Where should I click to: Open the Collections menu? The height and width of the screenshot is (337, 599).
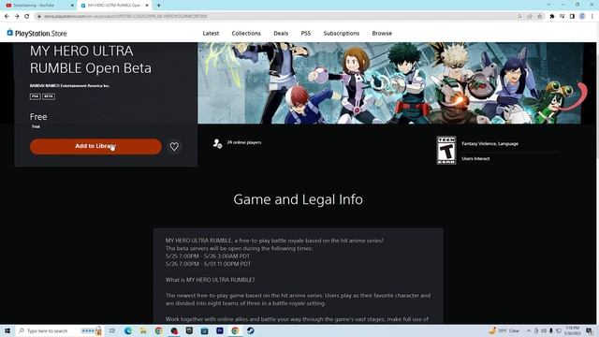pos(246,34)
